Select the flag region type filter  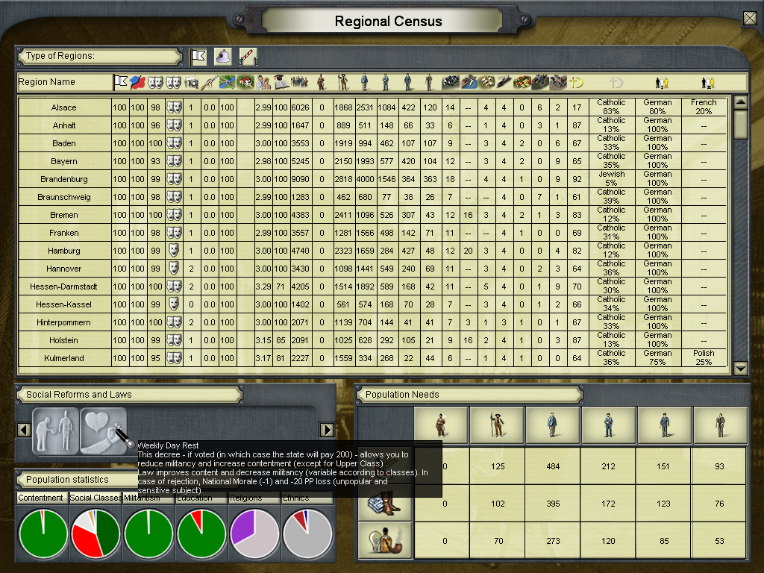click(x=198, y=57)
